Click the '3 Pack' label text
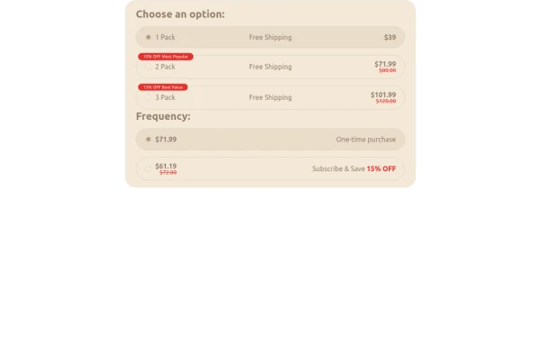 [165, 97]
